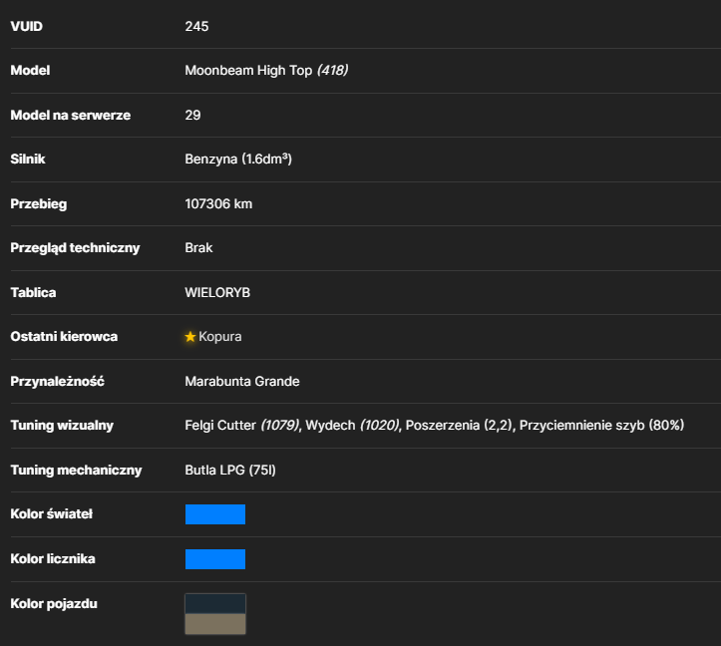The height and width of the screenshot is (646, 721).
Task: Click the VUID value 245
Action: click(x=196, y=26)
